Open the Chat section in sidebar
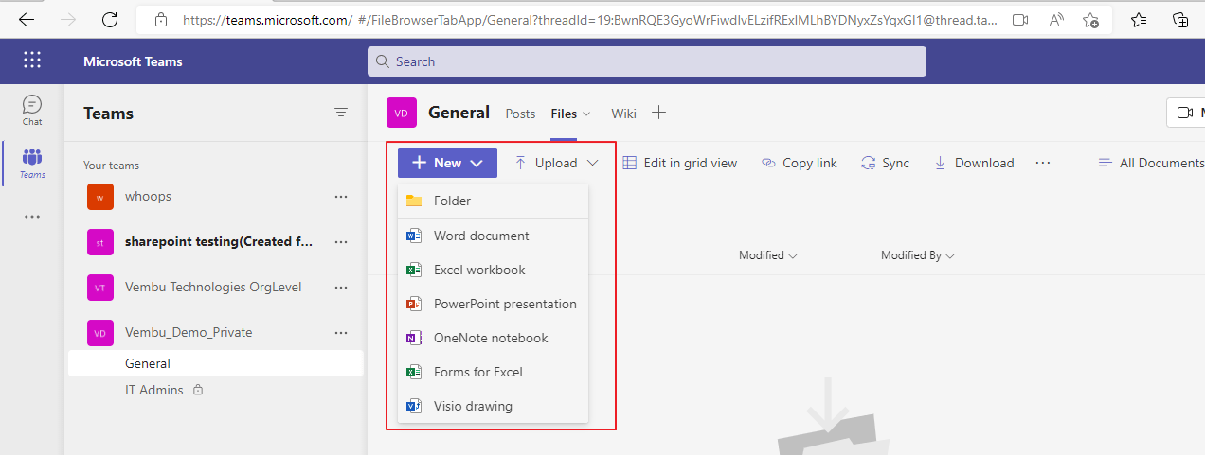1205x455 pixels. coord(32,110)
